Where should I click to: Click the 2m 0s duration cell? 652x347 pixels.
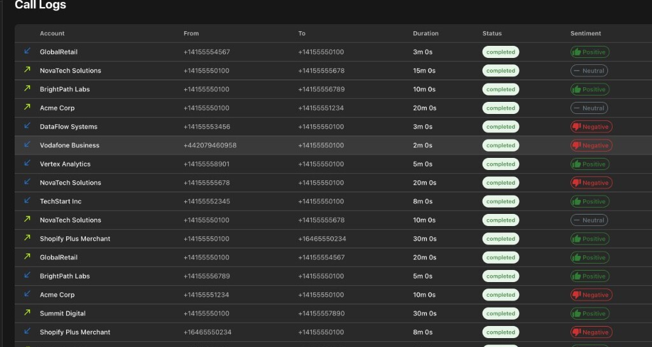pyautogui.click(x=423, y=145)
